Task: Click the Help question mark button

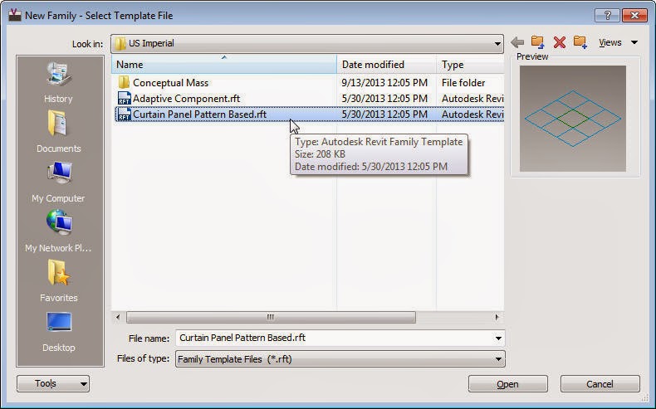Action: (608, 16)
